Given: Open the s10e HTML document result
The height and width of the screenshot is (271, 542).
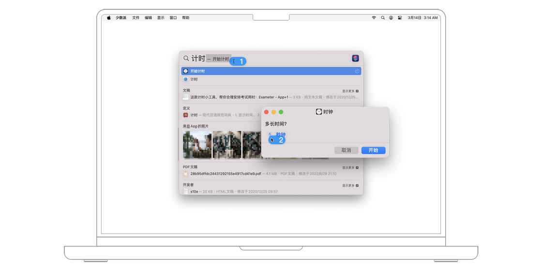Looking at the screenshot, I should click(x=271, y=192).
